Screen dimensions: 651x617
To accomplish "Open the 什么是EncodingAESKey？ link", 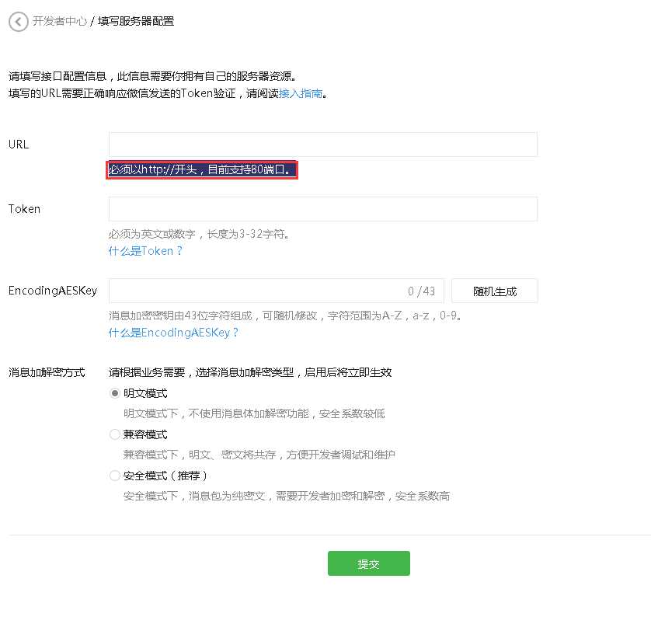I will click(173, 333).
